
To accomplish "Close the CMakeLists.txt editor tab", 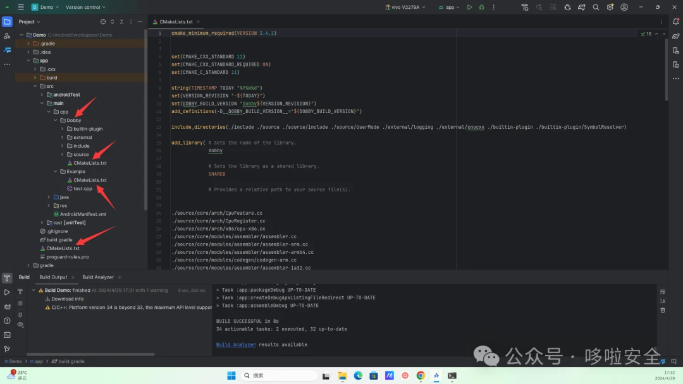I will [198, 21].
